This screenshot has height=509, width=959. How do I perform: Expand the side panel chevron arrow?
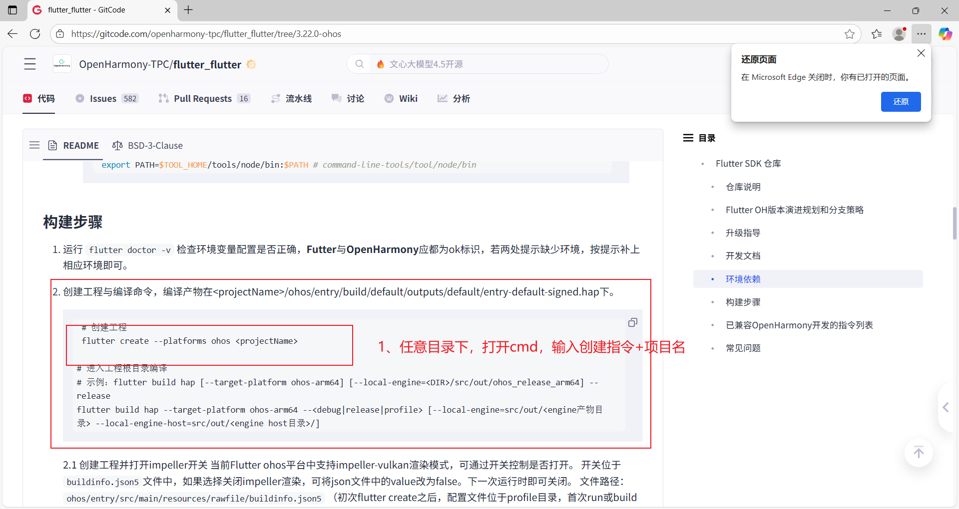pos(946,407)
